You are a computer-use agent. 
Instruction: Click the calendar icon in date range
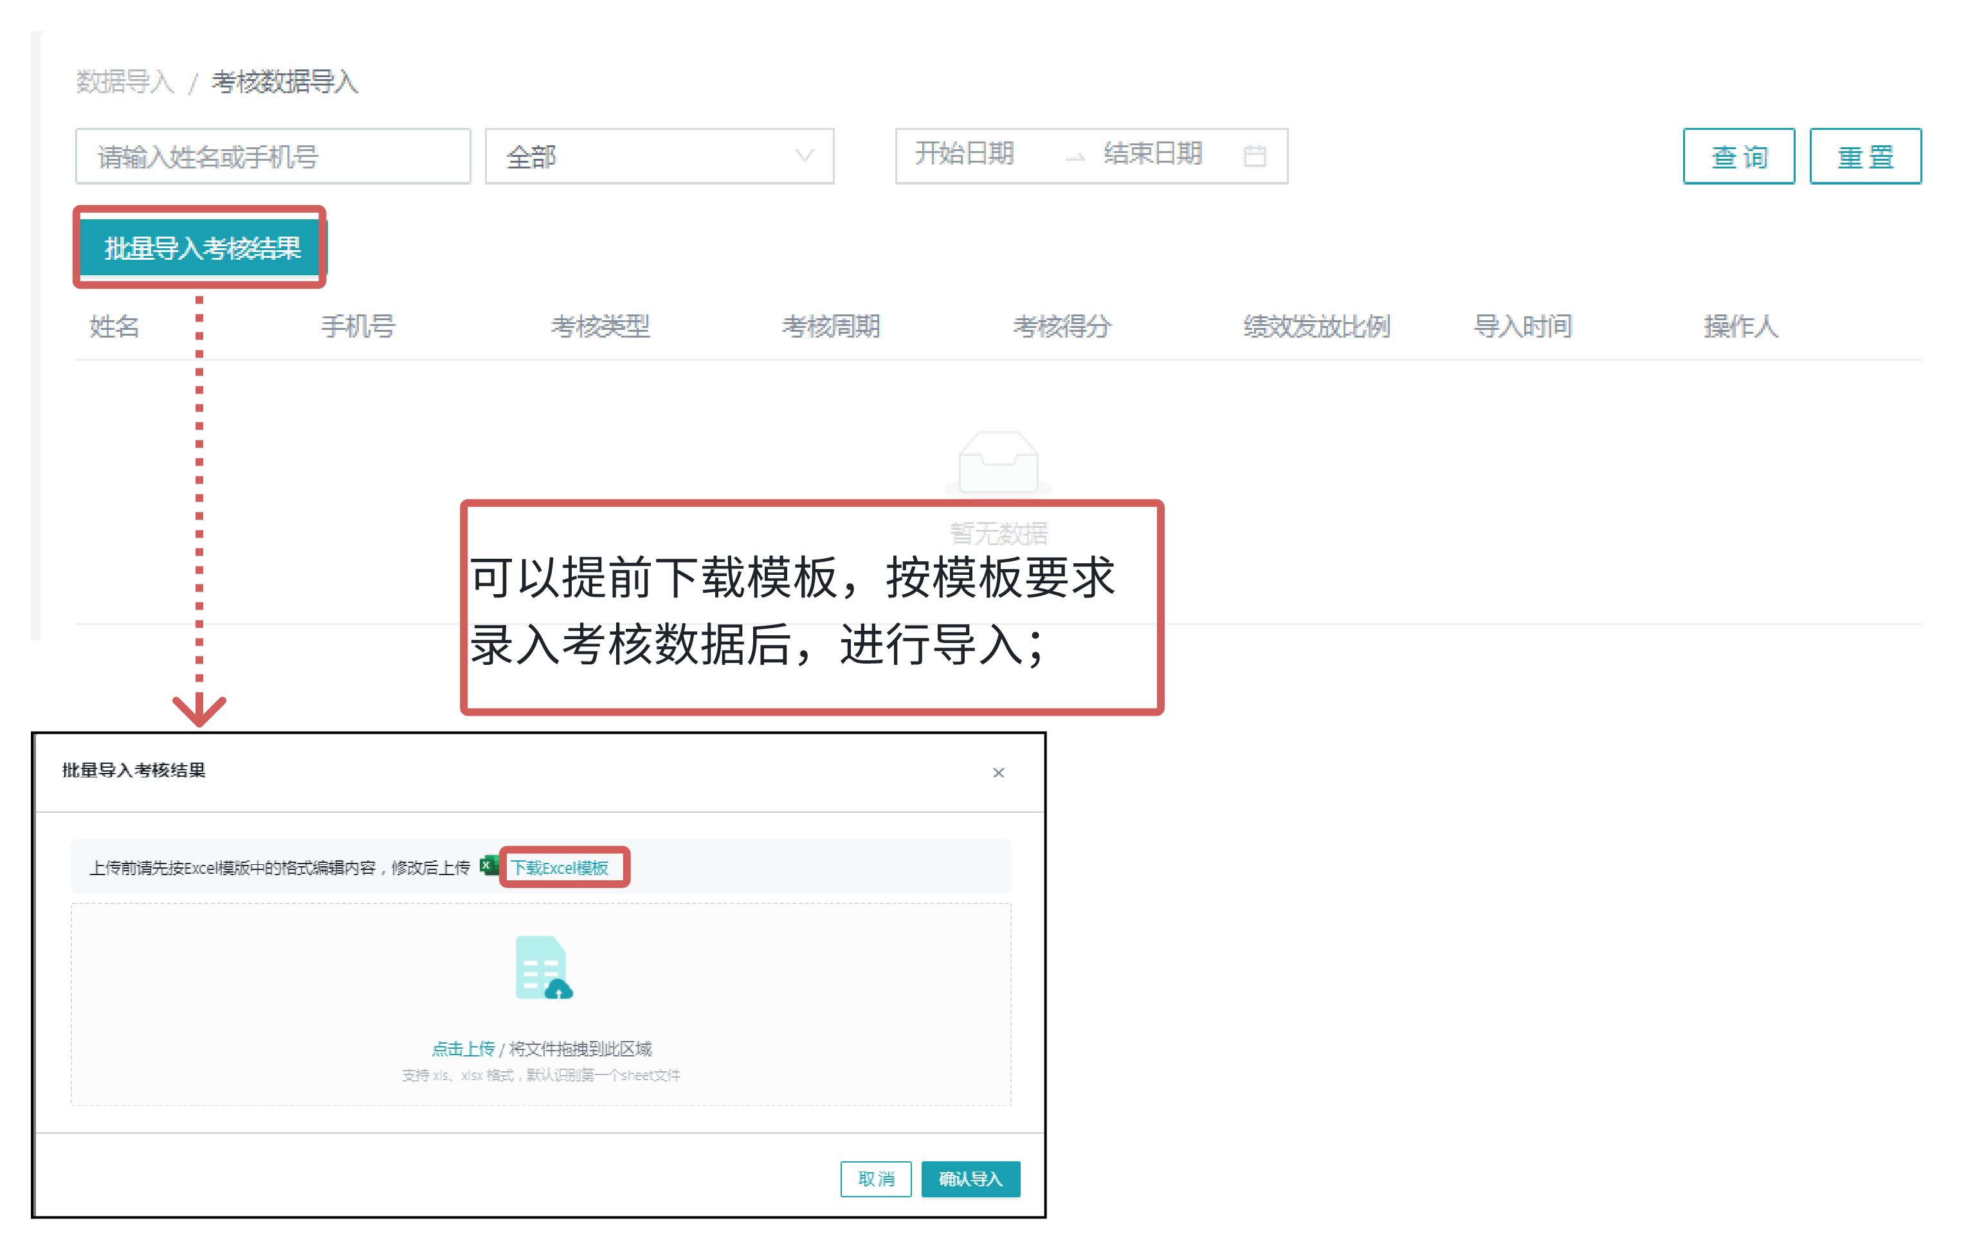point(1253,155)
